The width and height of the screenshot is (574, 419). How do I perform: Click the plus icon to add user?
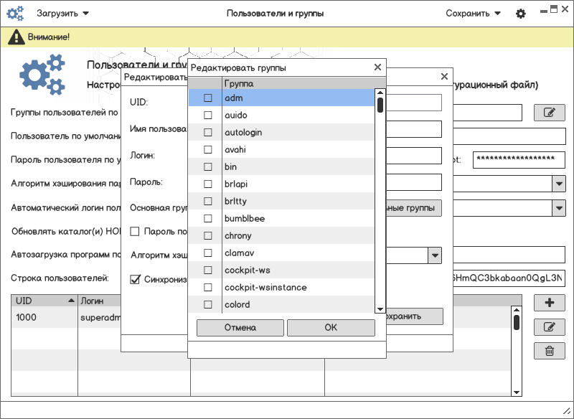coord(550,303)
